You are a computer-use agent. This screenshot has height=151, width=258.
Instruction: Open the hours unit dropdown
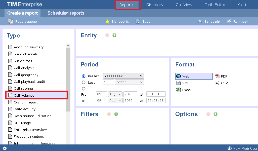coord(129,82)
